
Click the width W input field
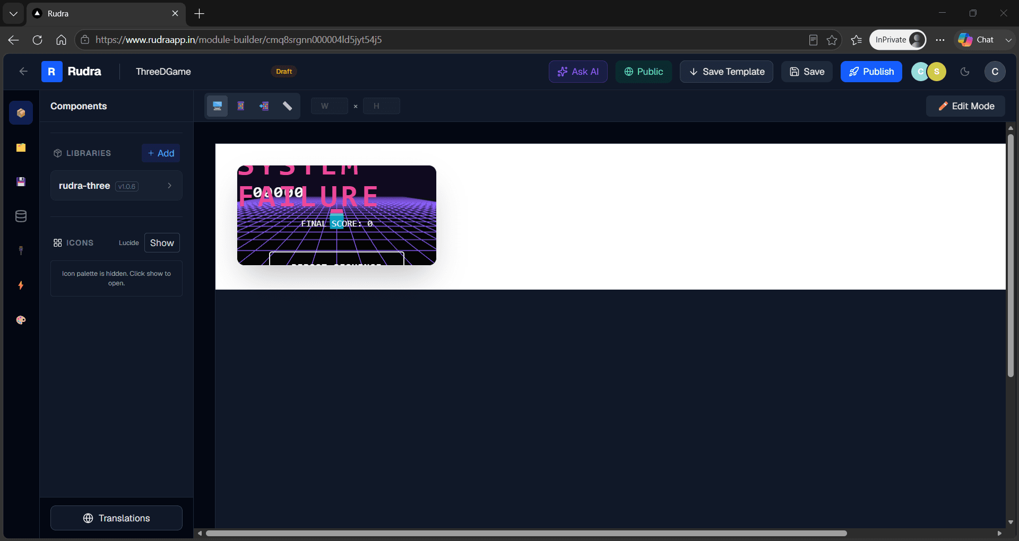[x=329, y=106]
